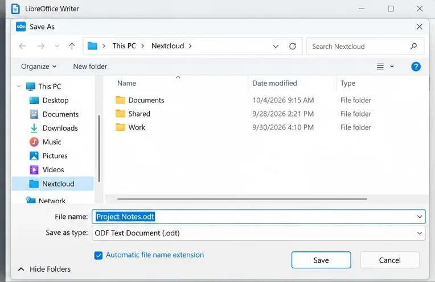
Task: Click the Back navigation arrow
Action: (x=22, y=46)
